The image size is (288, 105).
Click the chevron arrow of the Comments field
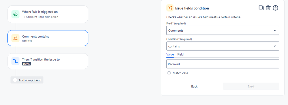point(275,30)
